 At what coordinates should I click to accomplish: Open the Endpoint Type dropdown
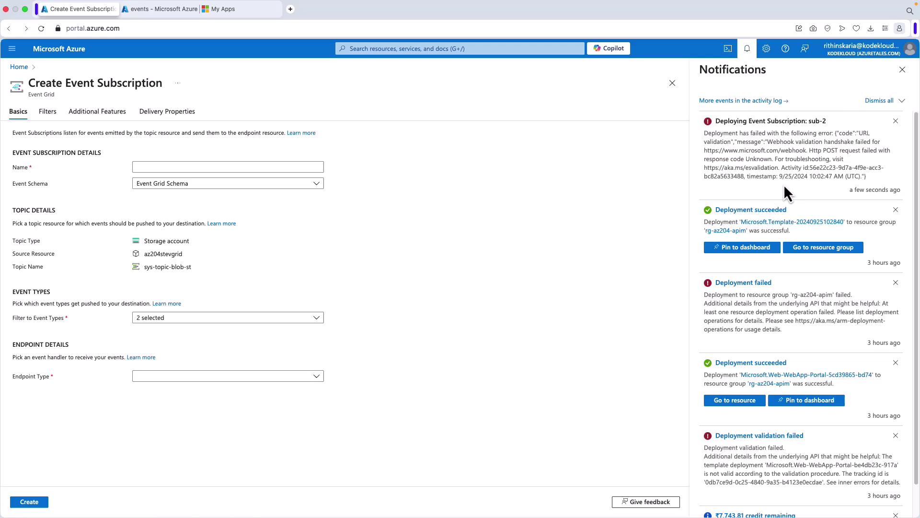(228, 377)
